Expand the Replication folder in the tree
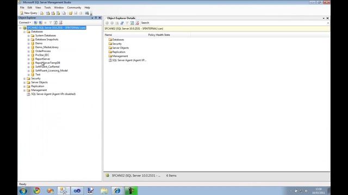 coord(24,87)
